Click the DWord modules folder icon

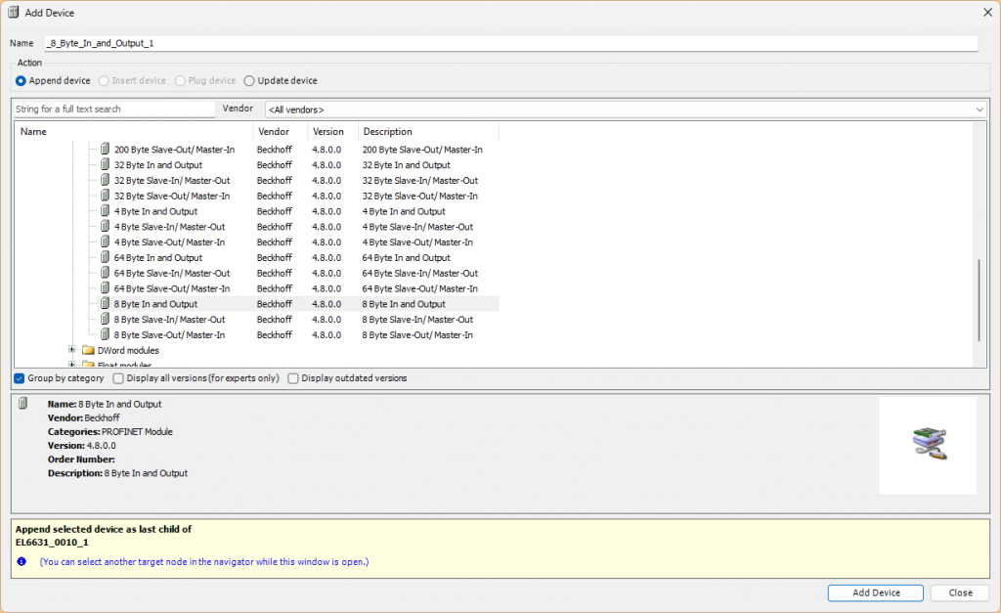pyautogui.click(x=88, y=350)
